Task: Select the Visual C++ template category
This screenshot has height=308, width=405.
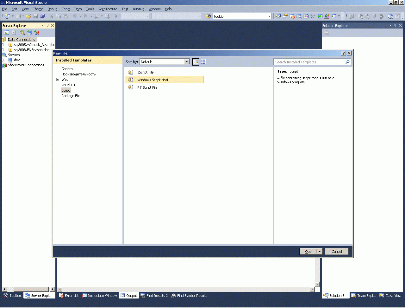Action: [x=70, y=85]
